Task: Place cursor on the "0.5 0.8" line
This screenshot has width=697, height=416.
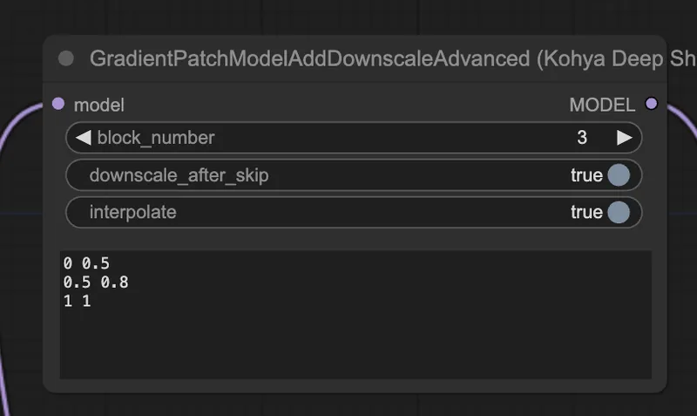Action: pos(96,282)
